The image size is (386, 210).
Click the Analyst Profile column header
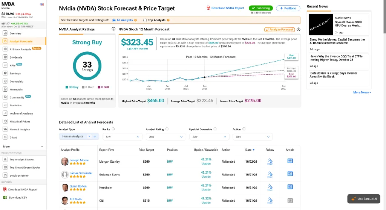click(70, 150)
